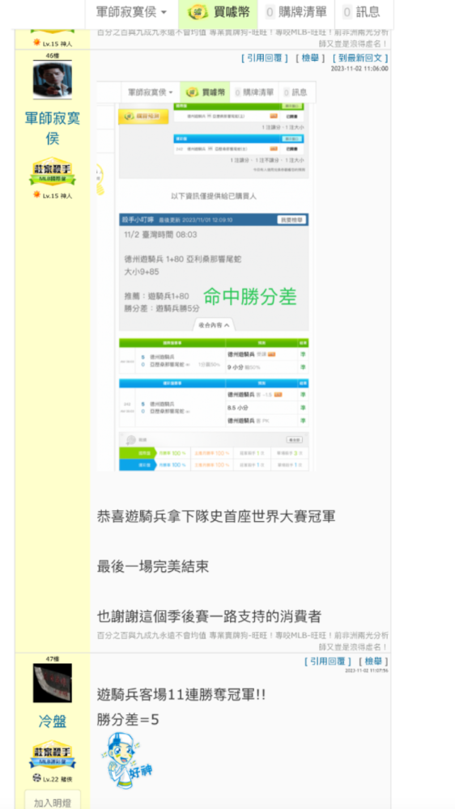This screenshot has height=809, width=455.
Task: Open the 冷盤 user avatar
Action: [52, 683]
